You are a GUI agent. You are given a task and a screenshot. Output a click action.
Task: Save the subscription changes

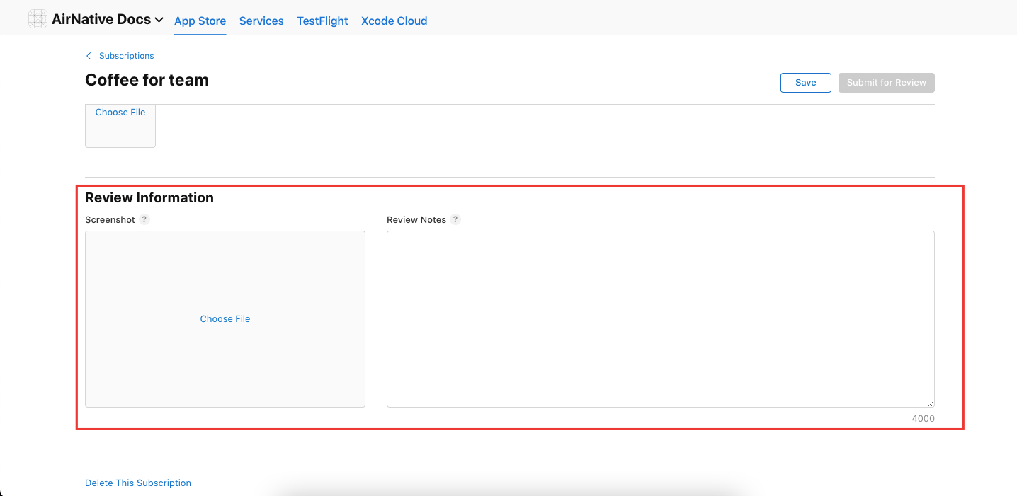tap(806, 83)
